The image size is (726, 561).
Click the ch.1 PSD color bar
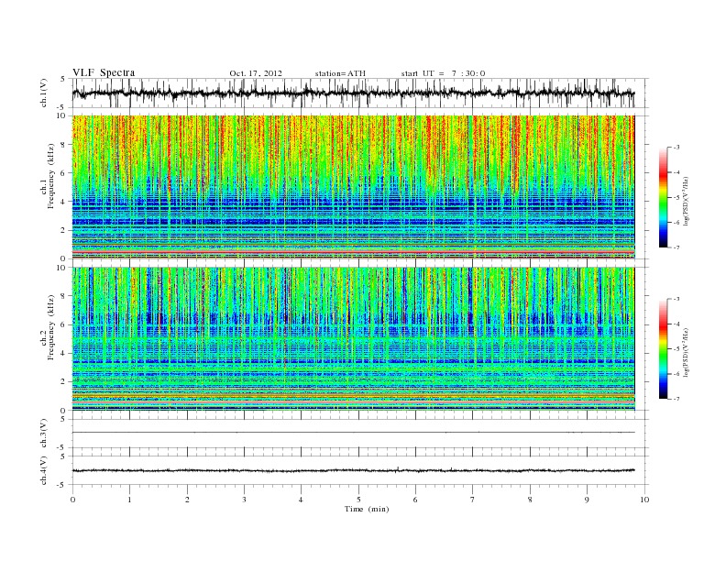[x=663, y=198]
